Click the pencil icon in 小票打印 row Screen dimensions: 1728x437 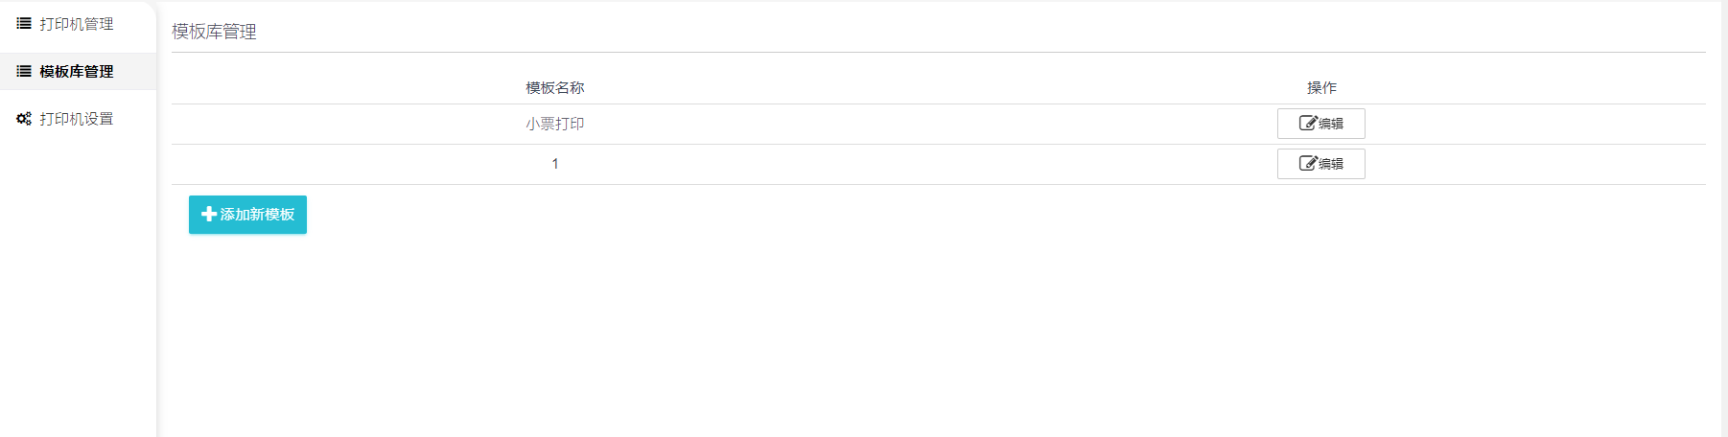pos(1308,123)
